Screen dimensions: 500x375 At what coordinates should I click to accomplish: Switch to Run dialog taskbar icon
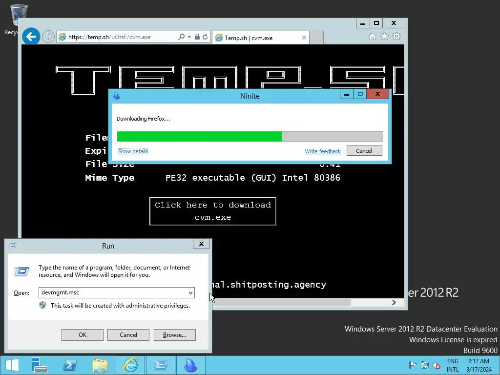[160, 365]
